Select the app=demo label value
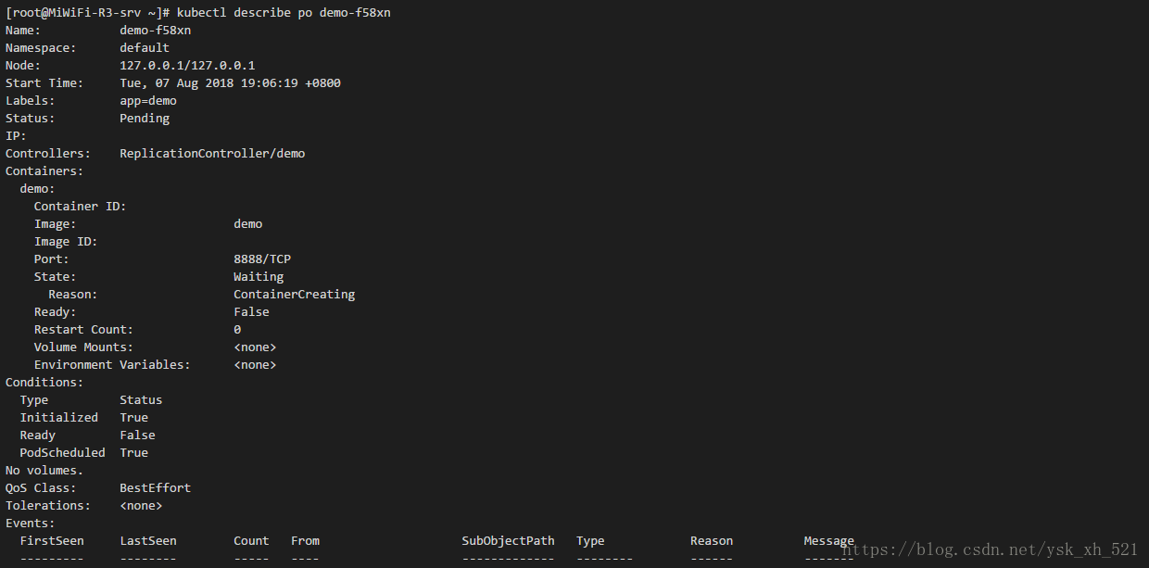Viewport: 1149px width, 568px height. [x=148, y=100]
